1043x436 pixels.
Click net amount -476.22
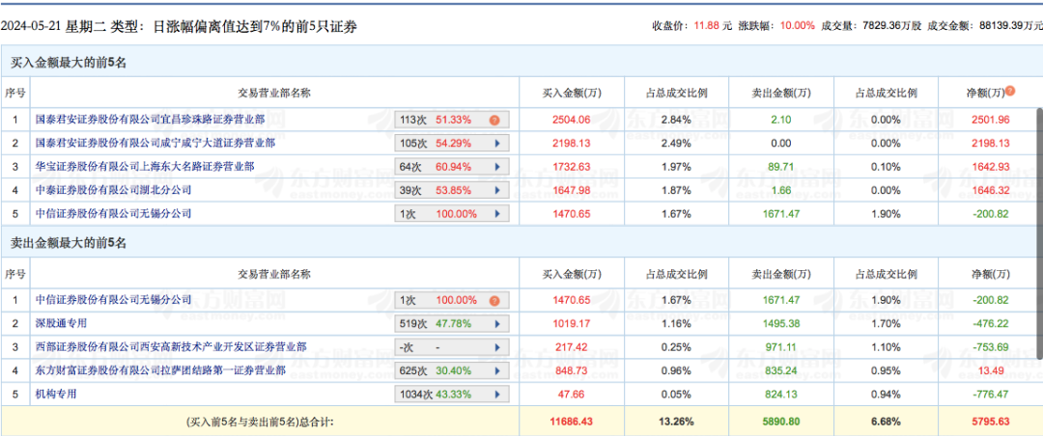tap(990, 324)
